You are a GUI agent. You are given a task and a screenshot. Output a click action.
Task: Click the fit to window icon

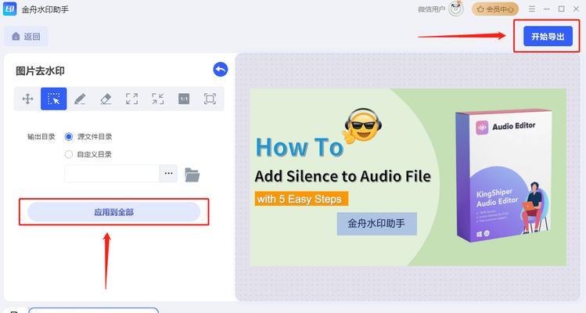coord(210,99)
